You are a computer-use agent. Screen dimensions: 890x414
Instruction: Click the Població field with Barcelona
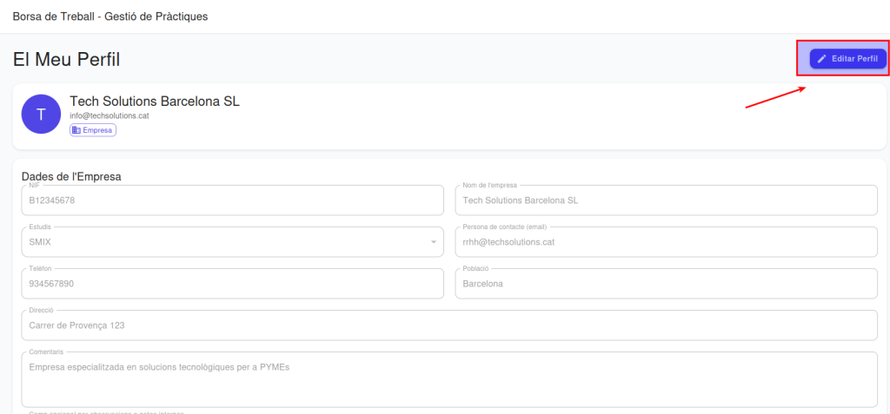[667, 284]
